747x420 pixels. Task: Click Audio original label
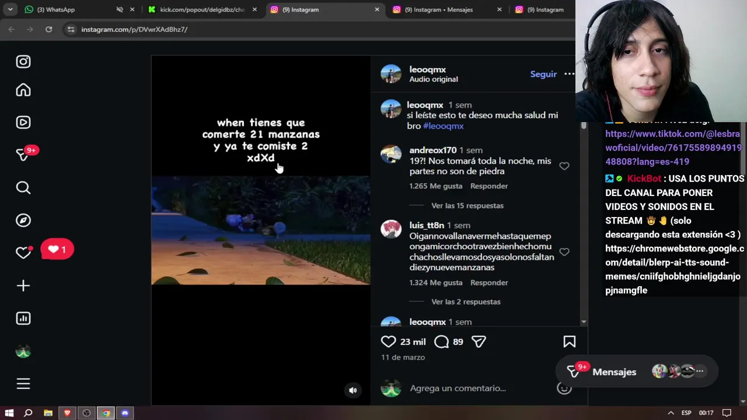click(x=434, y=79)
